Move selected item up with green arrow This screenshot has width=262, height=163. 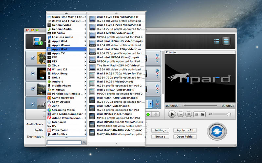coord(148,114)
